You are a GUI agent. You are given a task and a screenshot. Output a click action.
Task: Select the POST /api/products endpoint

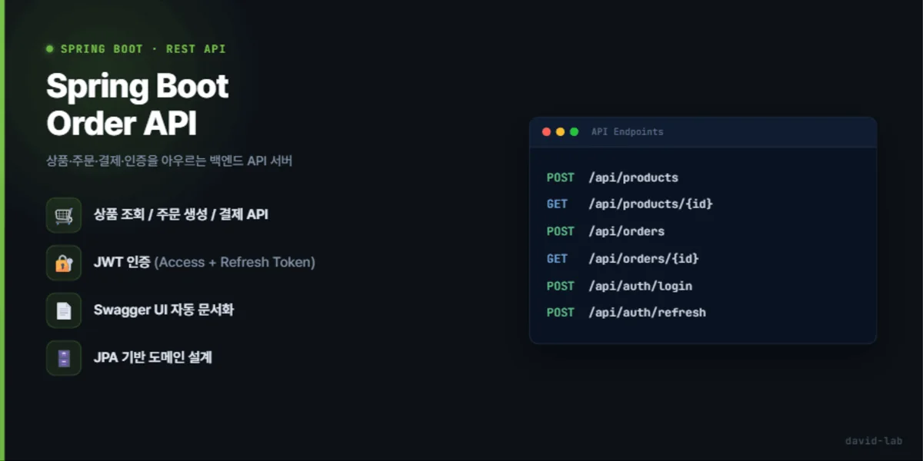tap(612, 177)
